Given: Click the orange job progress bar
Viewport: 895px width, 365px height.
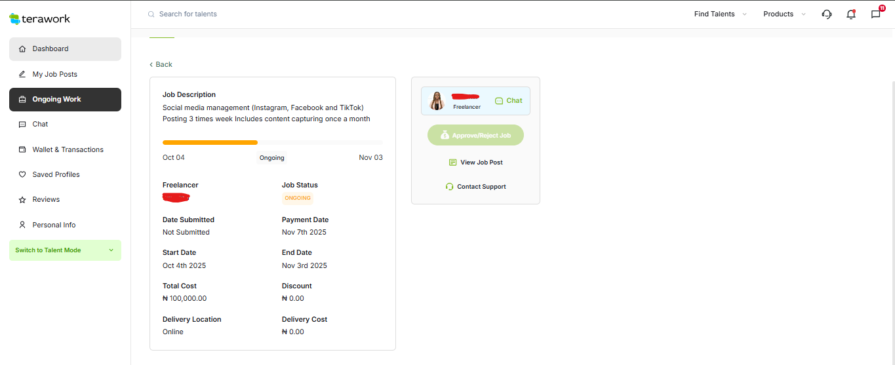Looking at the screenshot, I should point(210,142).
